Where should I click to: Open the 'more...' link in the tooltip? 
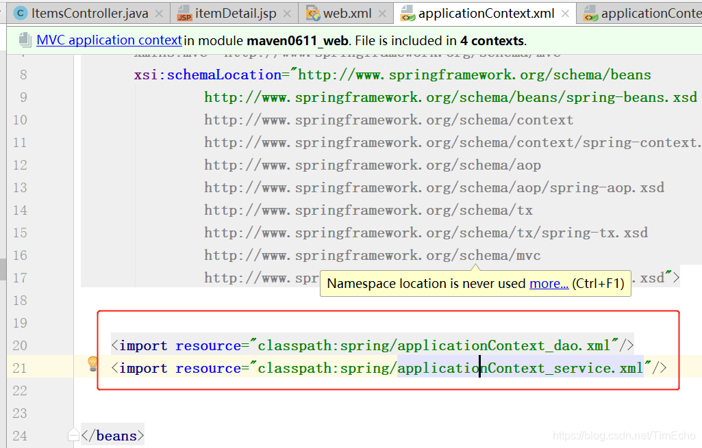[549, 283]
